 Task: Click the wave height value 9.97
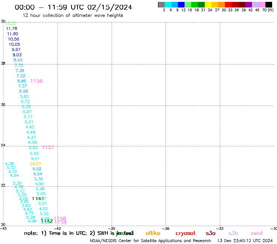click(16, 50)
